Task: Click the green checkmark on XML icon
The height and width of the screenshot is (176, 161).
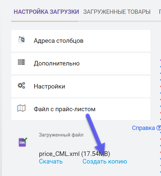Action: coord(24,139)
